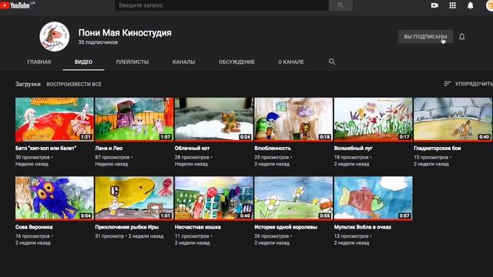Screen dimensions: 493x277
Task: Click into the Введите запрос search field
Action: coord(222,5)
